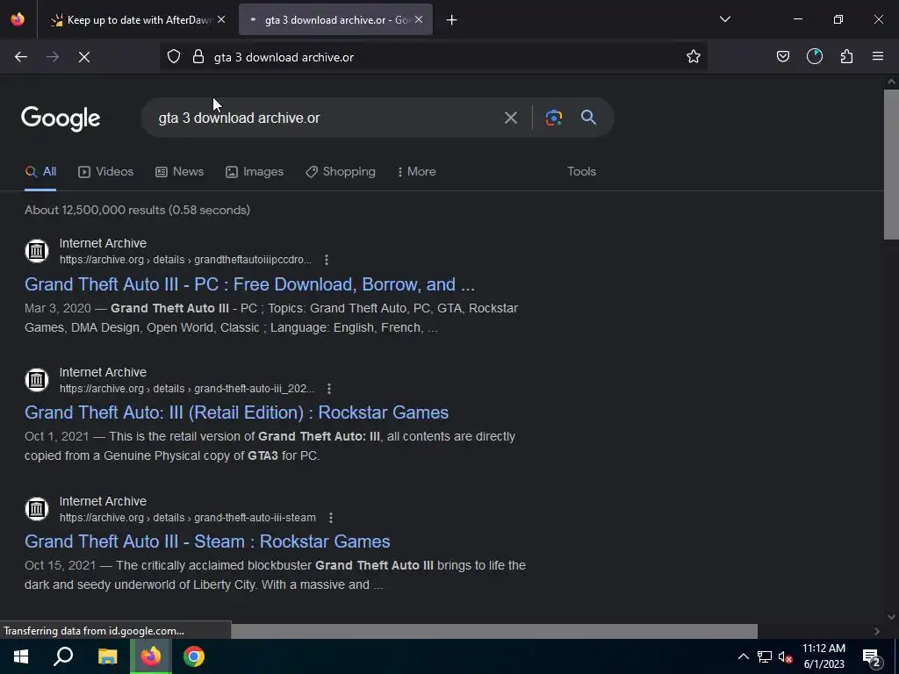The height and width of the screenshot is (674, 899).
Task: Click Internet Archive favicon of Steam result
Action: tap(37, 508)
